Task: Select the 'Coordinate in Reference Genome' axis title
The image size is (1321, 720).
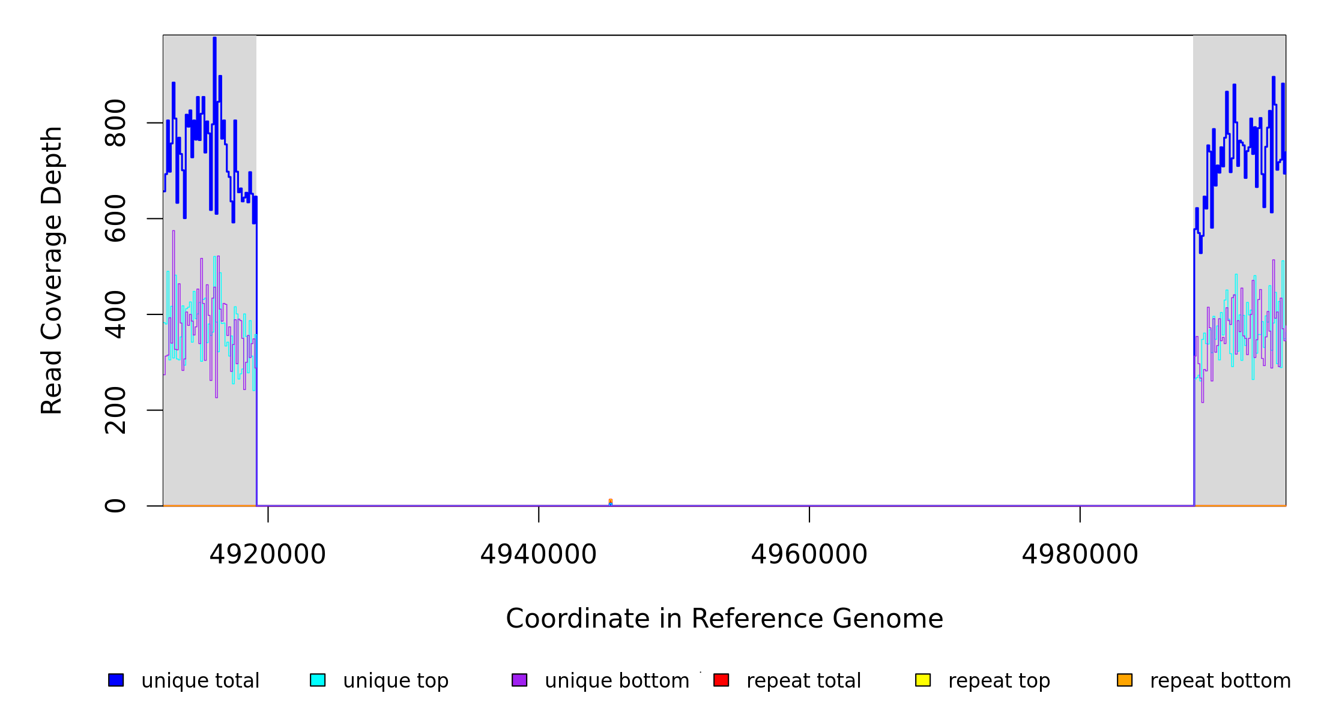Action: pos(724,619)
